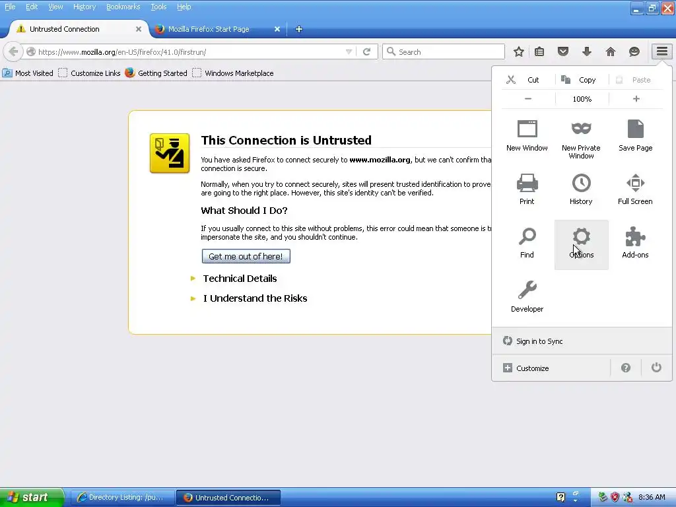Screen dimensions: 676x507
Task: Click the taskbar help question icon
Action: [x=560, y=498]
